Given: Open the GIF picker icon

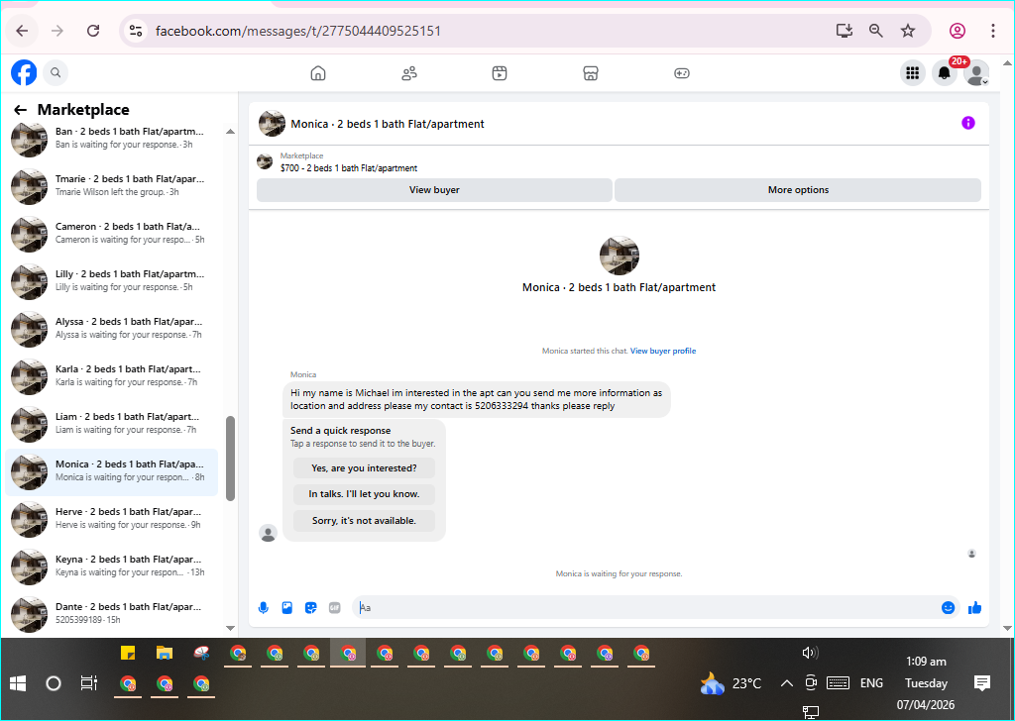Looking at the screenshot, I should coord(335,608).
